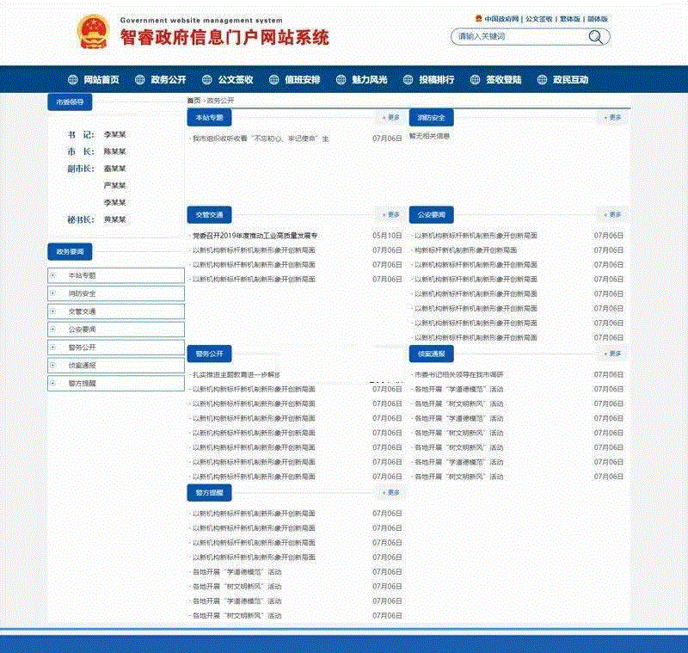Open second 公安要闻 article beginning 构新标杆
Screen dimensions: 688x653
click(x=465, y=250)
